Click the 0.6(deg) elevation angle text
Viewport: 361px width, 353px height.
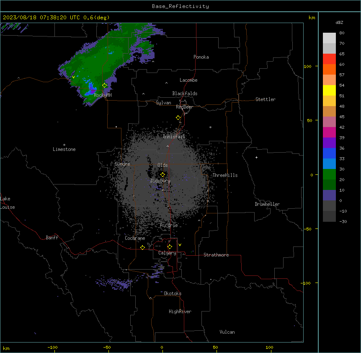[96, 18]
